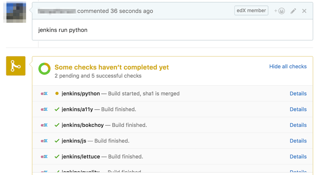316x175 pixels.
Task: Click the 36 seconds ago timestamp
Action: click(132, 11)
